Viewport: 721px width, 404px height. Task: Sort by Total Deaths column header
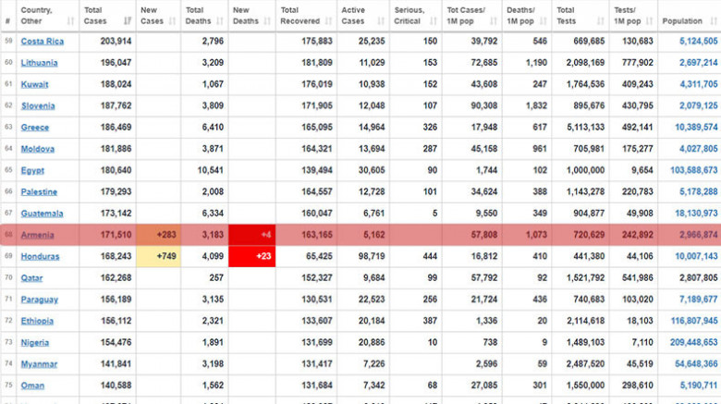coord(198,15)
